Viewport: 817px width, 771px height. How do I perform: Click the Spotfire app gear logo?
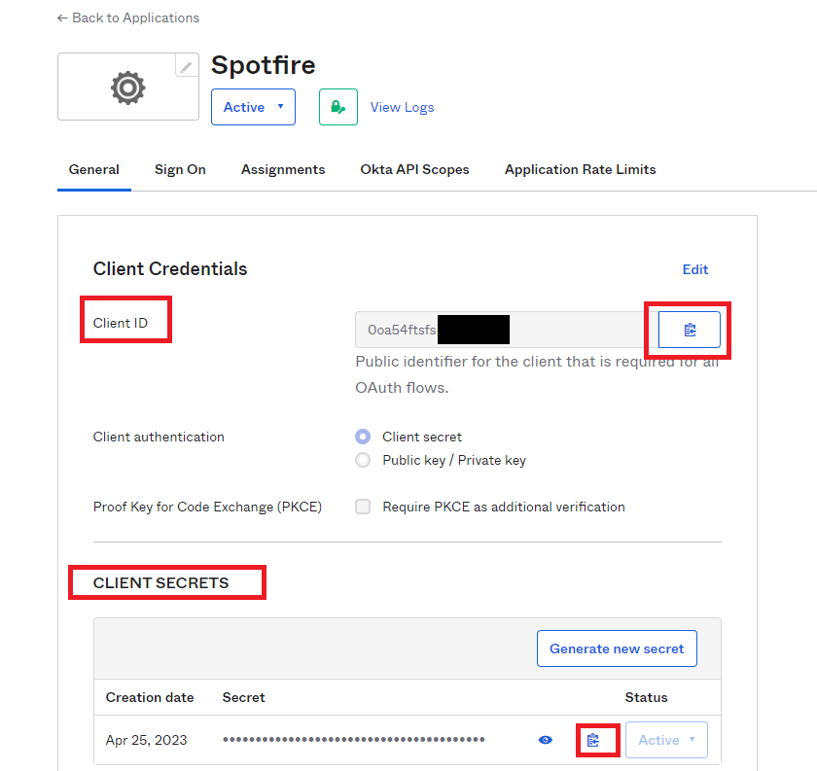tap(127, 88)
